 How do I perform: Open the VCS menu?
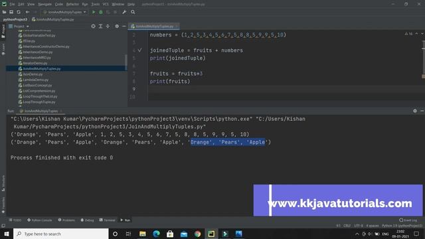(x=106, y=4)
